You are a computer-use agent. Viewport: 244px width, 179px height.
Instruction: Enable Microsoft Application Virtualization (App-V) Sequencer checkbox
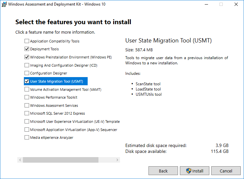[x=26, y=129]
